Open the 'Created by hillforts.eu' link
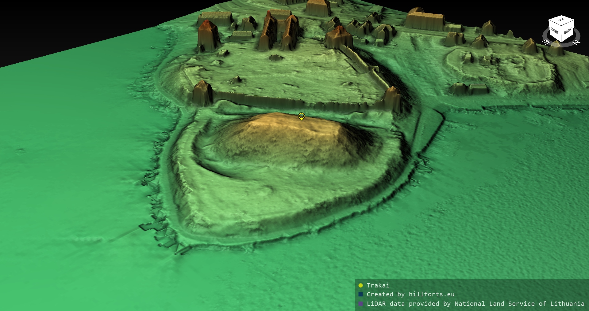Image resolution: width=589 pixels, height=311 pixels. (x=410, y=294)
